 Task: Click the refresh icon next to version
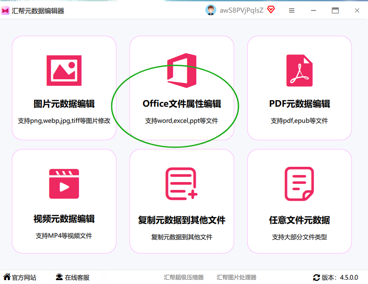coord(317,277)
